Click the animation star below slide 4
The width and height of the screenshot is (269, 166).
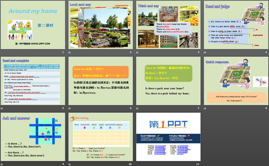(206, 53)
